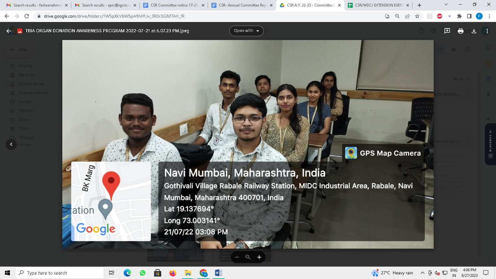496x279 pixels.
Task: Open the Chrome three-dot menu
Action: point(489,16)
